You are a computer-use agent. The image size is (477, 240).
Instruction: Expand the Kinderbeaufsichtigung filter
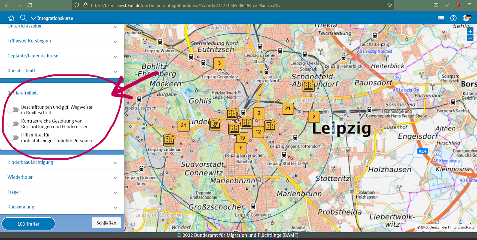[x=62, y=162]
